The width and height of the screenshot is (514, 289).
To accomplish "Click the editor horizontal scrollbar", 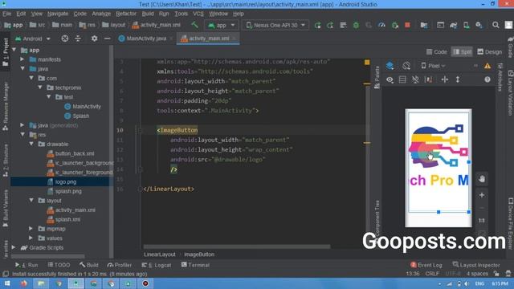I will 237,246.
